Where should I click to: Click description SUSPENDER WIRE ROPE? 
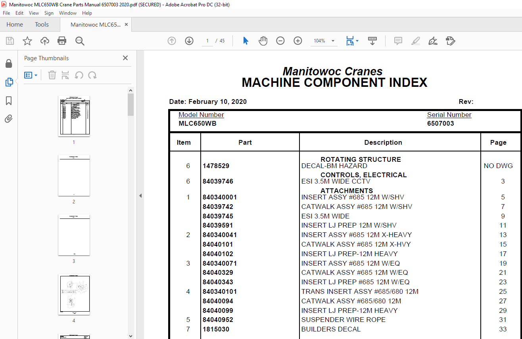(344, 320)
